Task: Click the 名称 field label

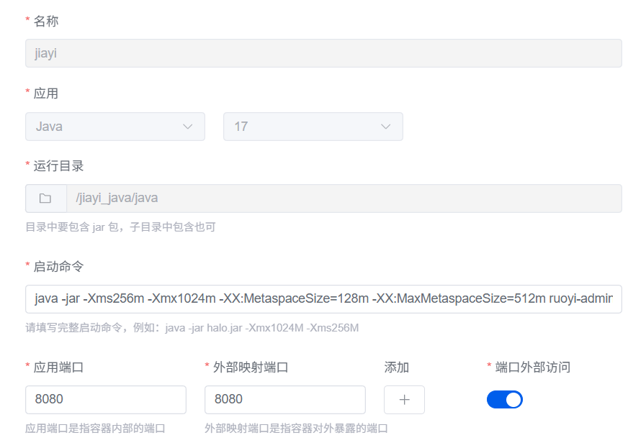Action: tap(45, 21)
